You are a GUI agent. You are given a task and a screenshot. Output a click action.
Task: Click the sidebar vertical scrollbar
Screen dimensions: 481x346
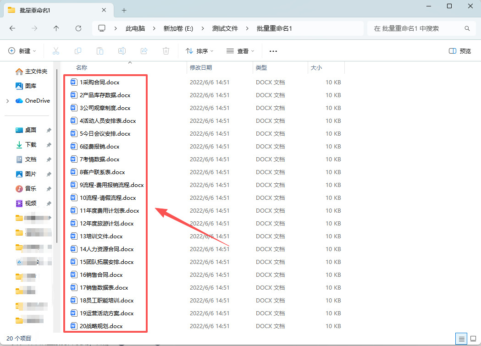(x=57, y=156)
